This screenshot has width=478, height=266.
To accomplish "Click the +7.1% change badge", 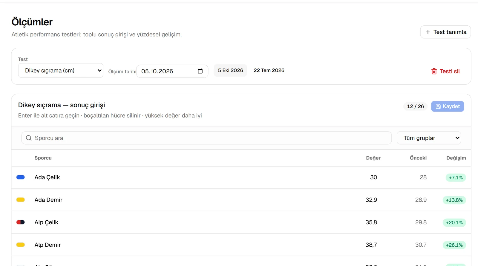I will (x=456, y=177).
